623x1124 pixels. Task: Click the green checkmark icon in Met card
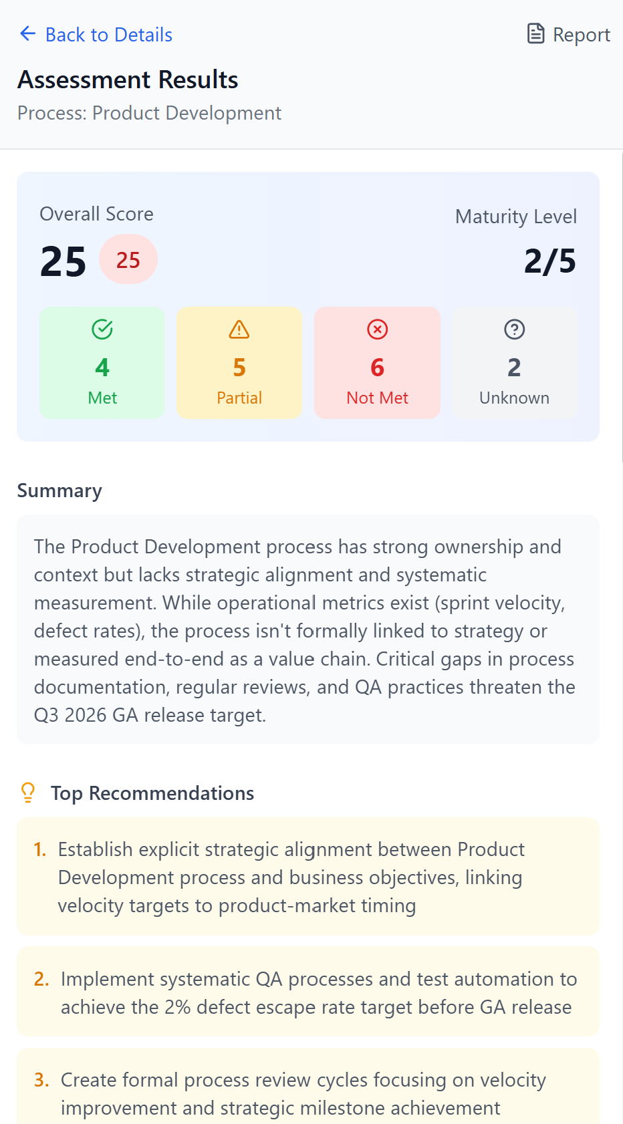[102, 329]
